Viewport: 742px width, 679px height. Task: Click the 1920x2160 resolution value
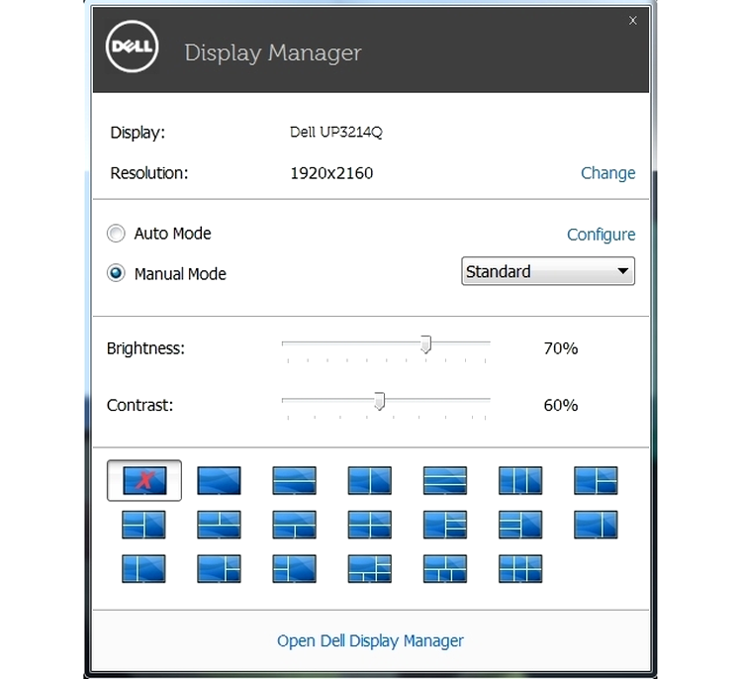pos(331,173)
